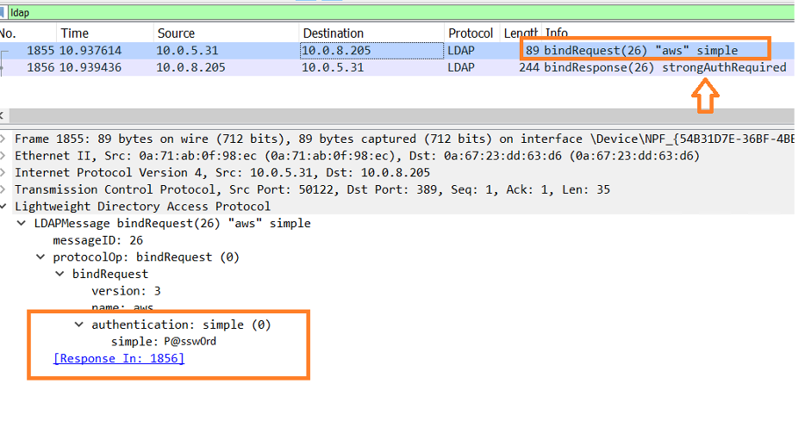Open the Response In: 1856 link
The image size is (805, 427).
pyautogui.click(x=119, y=358)
